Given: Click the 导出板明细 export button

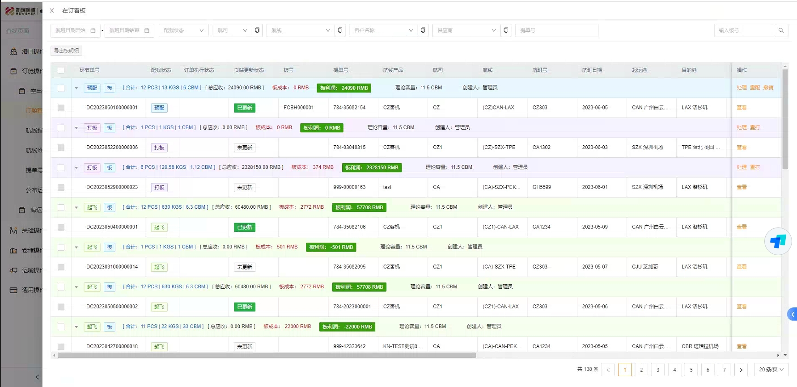Looking at the screenshot, I should pyautogui.click(x=66, y=50).
